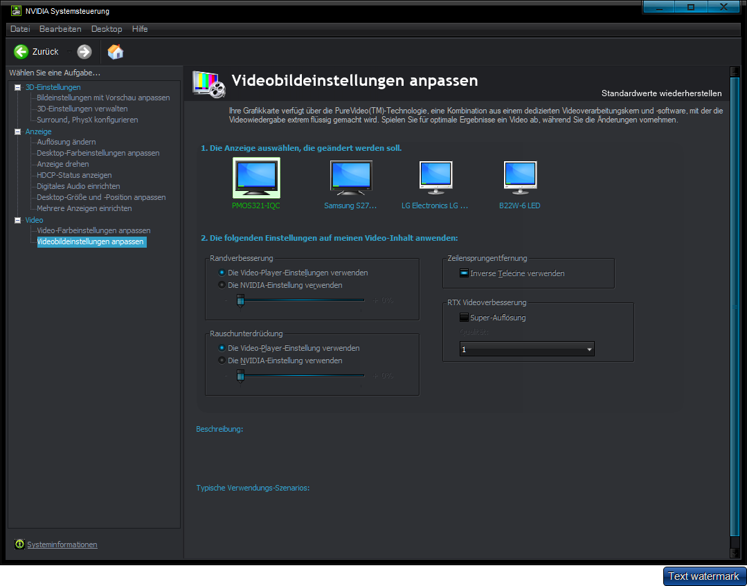Select the Samsung S27 monitor icon
The height and width of the screenshot is (586, 747).
point(351,178)
